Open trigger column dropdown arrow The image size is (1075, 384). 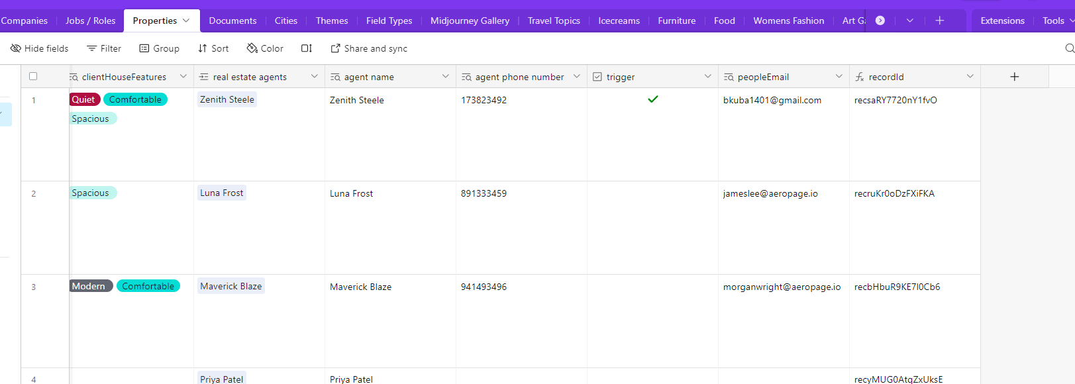(x=708, y=77)
